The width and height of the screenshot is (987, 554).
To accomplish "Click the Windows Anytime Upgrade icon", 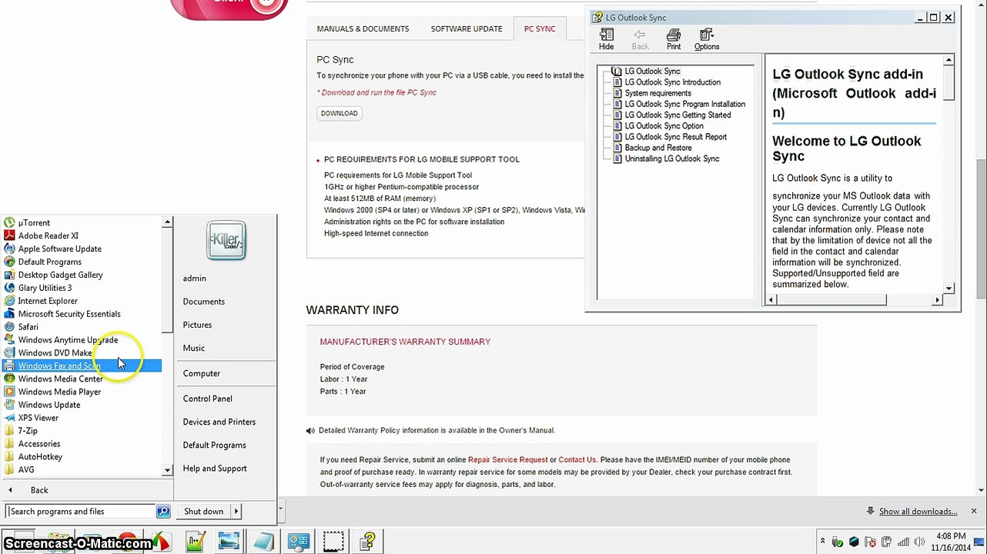I will tap(9, 339).
